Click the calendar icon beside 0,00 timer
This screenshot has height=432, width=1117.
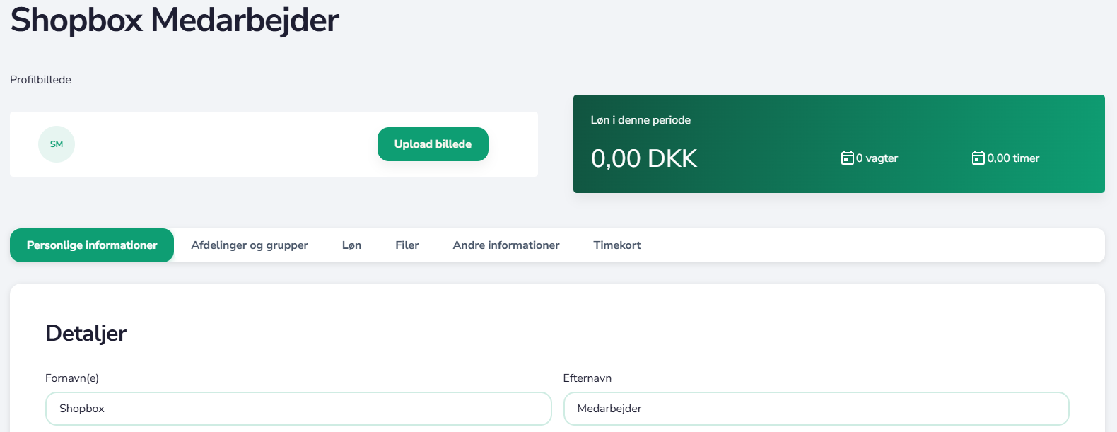pos(978,158)
